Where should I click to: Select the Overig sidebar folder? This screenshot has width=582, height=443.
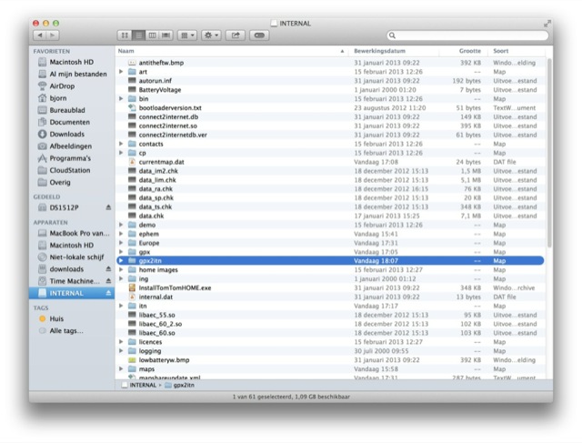(60, 182)
